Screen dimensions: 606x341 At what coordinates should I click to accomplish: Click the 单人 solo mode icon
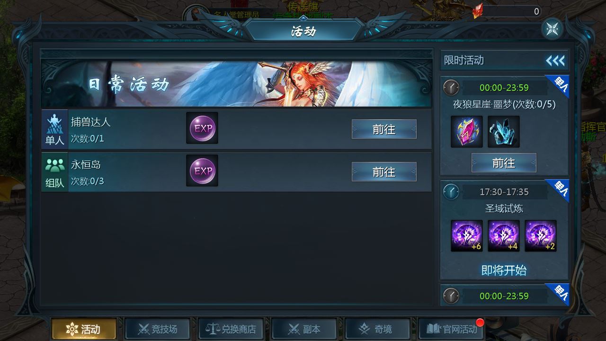(55, 129)
